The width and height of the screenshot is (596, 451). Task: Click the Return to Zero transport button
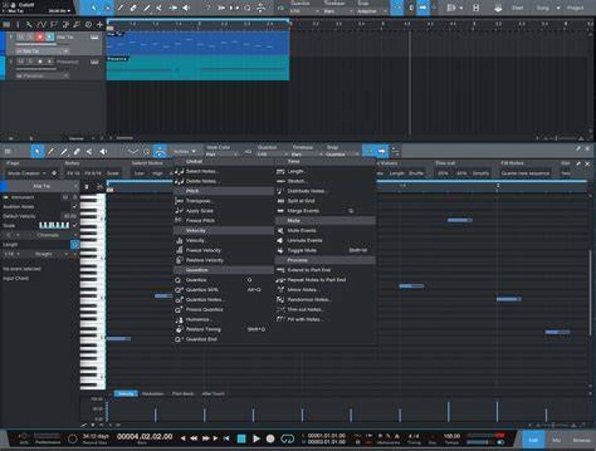227,439
